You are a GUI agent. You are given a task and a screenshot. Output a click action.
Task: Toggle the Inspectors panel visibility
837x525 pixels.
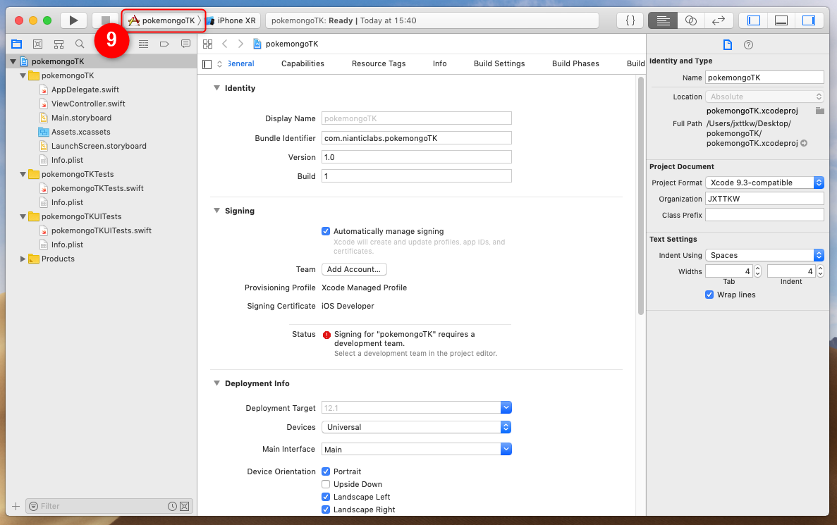(809, 20)
